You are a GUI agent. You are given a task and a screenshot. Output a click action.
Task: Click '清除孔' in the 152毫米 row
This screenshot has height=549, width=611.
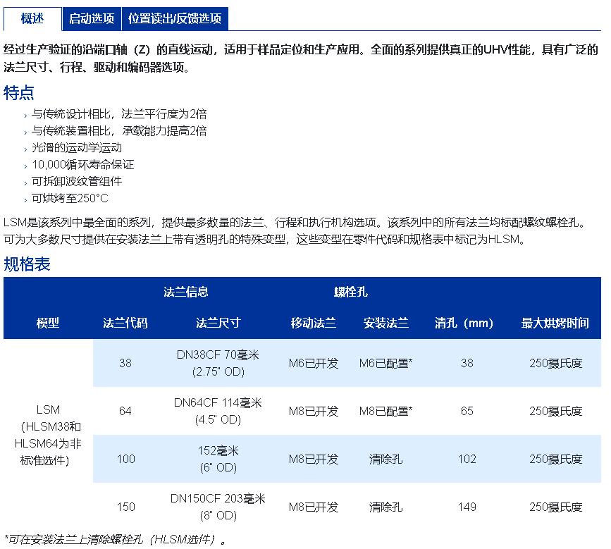[x=385, y=459]
